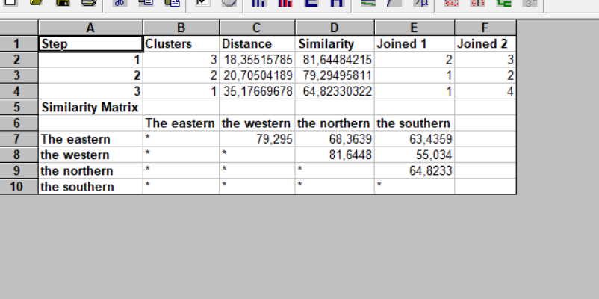Viewport: 599px width, 299px height.
Task: Click the Paste clipboard toolbar icon
Action: tap(173, 3)
